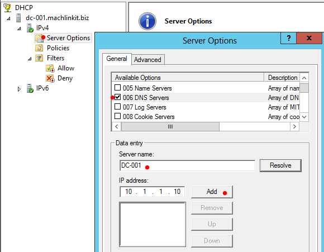324x252 pixels.
Task: Click the '008 Cookie Servers' row text
Action: click(149, 117)
